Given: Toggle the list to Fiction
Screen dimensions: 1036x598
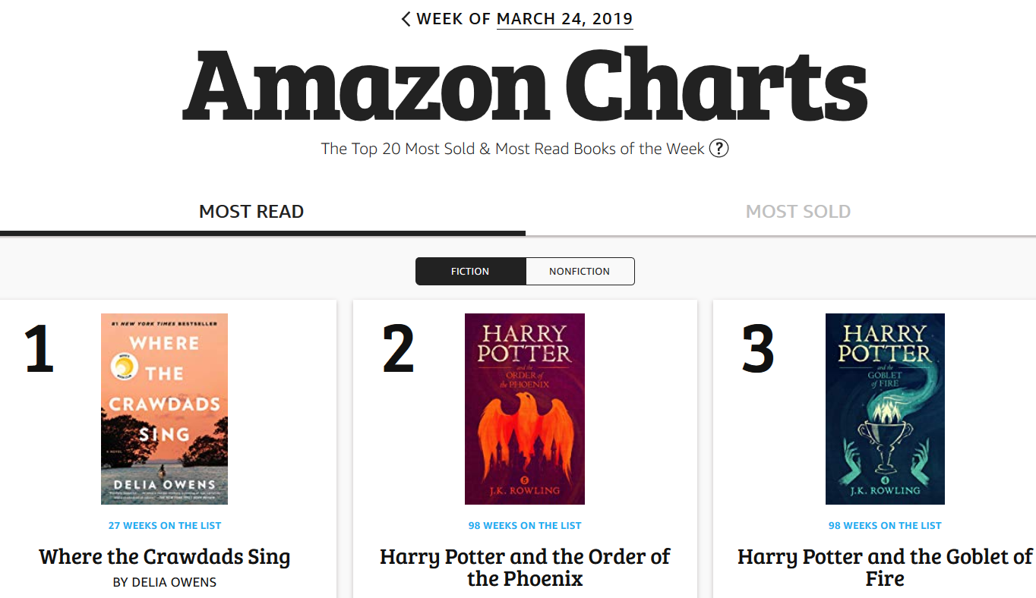Looking at the screenshot, I should (x=470, y=271).
